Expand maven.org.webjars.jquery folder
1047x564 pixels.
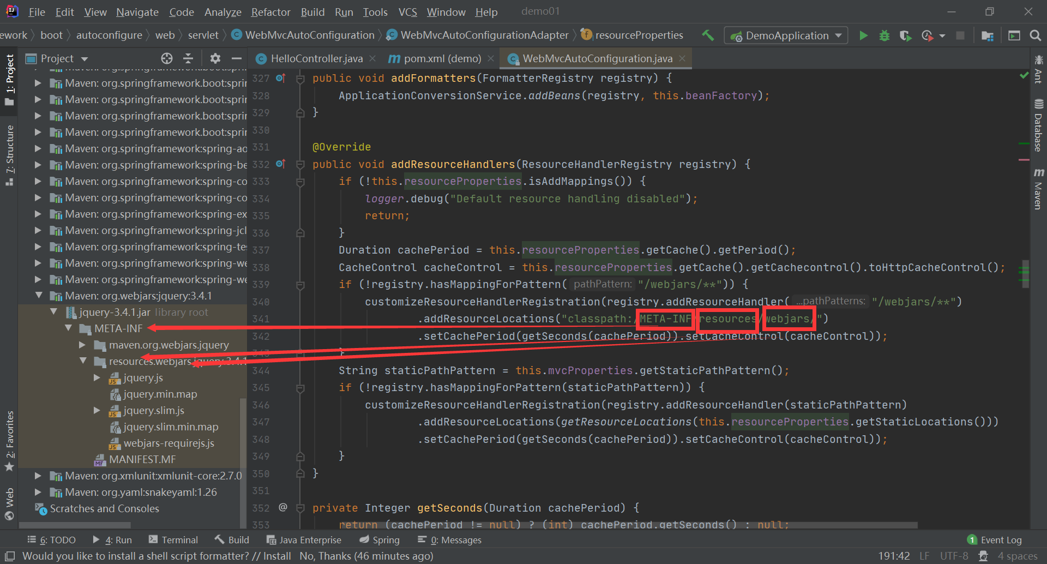point(82,345)
